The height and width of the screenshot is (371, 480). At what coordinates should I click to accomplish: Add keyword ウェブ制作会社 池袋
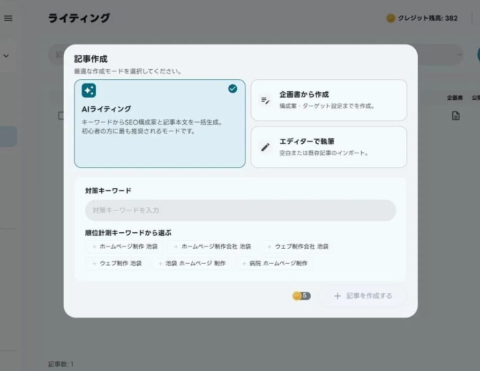(297, 247)
